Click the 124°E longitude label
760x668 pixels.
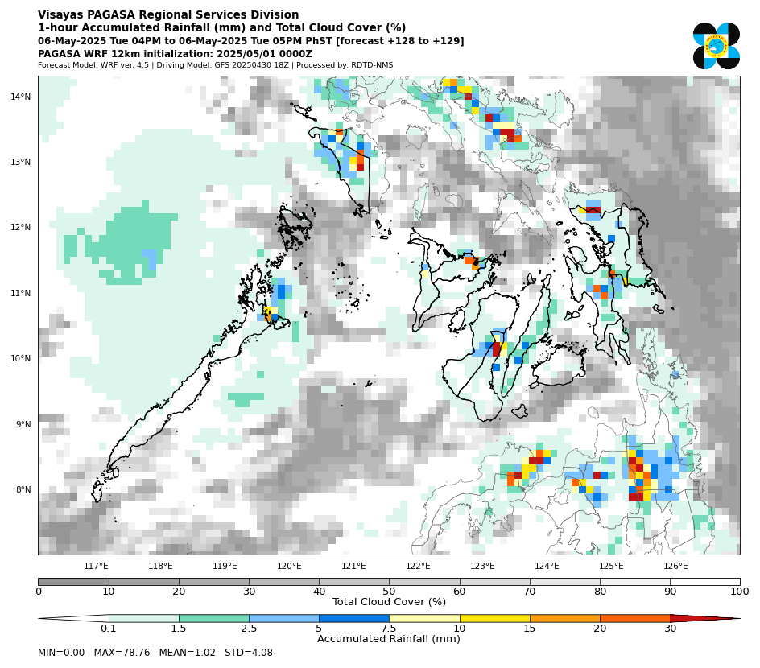[547, 566]
